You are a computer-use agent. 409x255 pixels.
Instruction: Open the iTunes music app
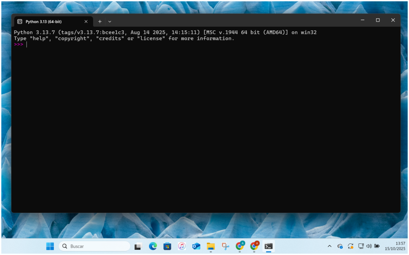pos(182,246)
